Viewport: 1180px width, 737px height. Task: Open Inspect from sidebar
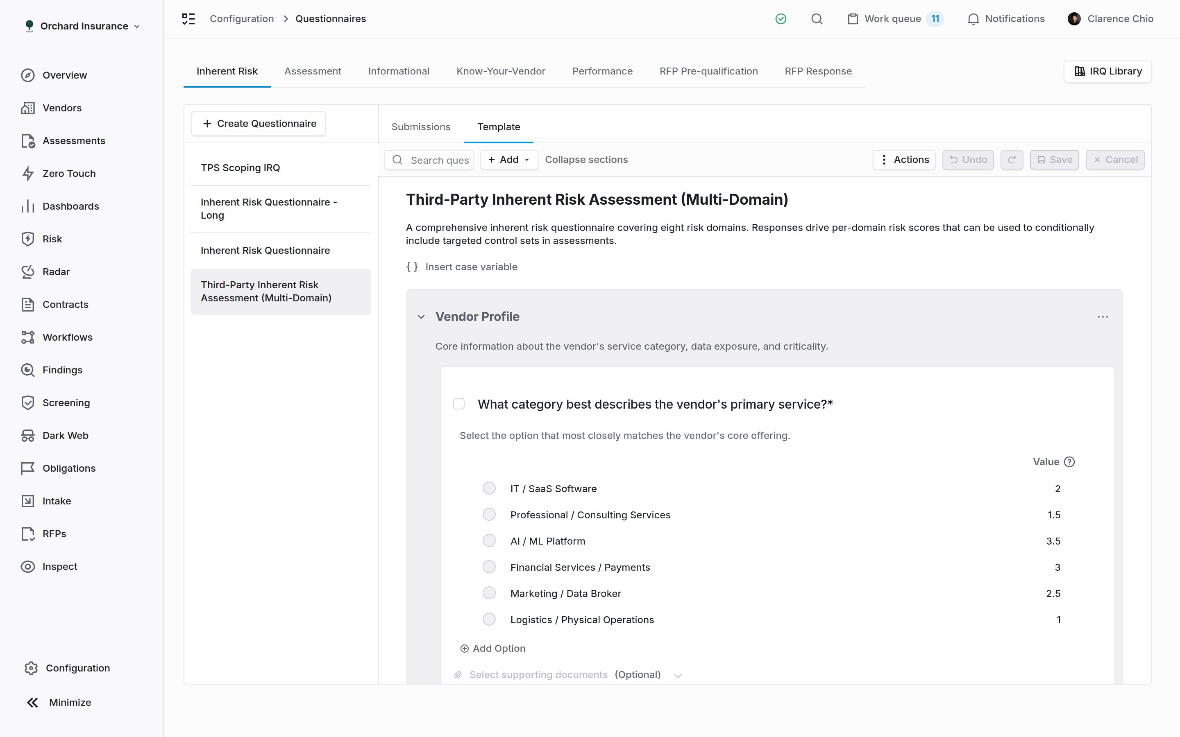pyautogui.click(x=49, y=566)
